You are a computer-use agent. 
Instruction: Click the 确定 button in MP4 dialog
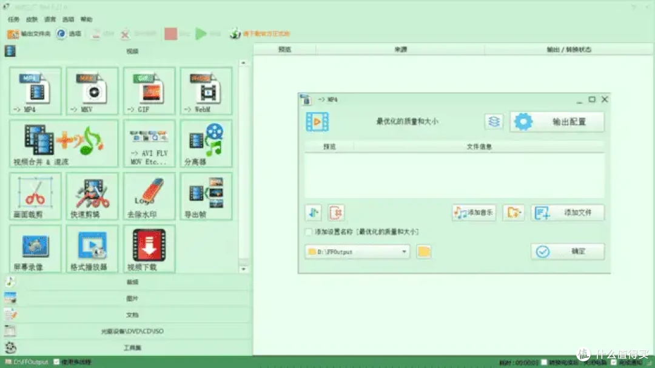[x=568, y=252]
